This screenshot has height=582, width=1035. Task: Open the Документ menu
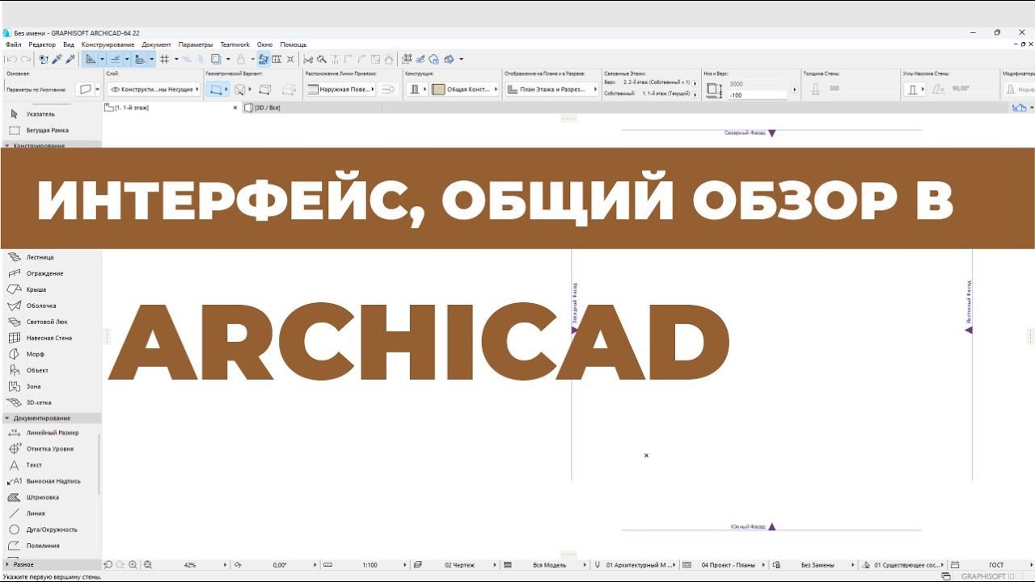[156, 44]
